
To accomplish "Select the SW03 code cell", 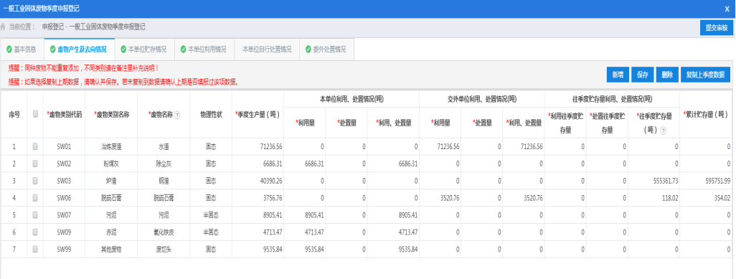I will [64, 181].
